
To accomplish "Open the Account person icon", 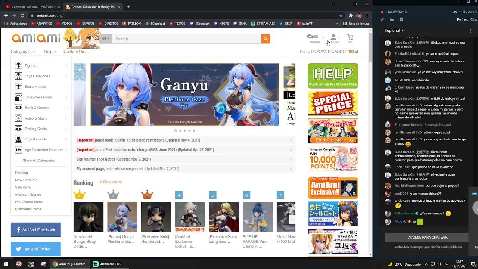I will [333, 37].
